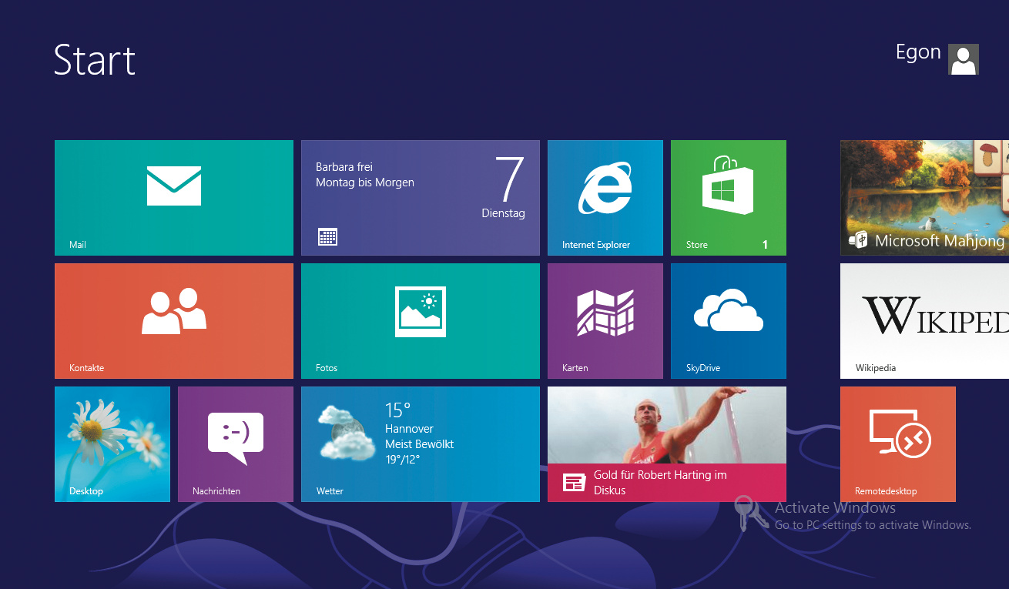Click the Egon user name
Screen dimensions: 1009x589
[918, 52]
